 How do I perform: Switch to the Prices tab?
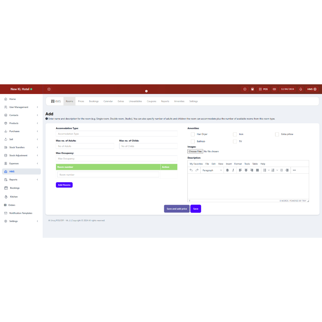pyautogui.click(x=81, y=101)
